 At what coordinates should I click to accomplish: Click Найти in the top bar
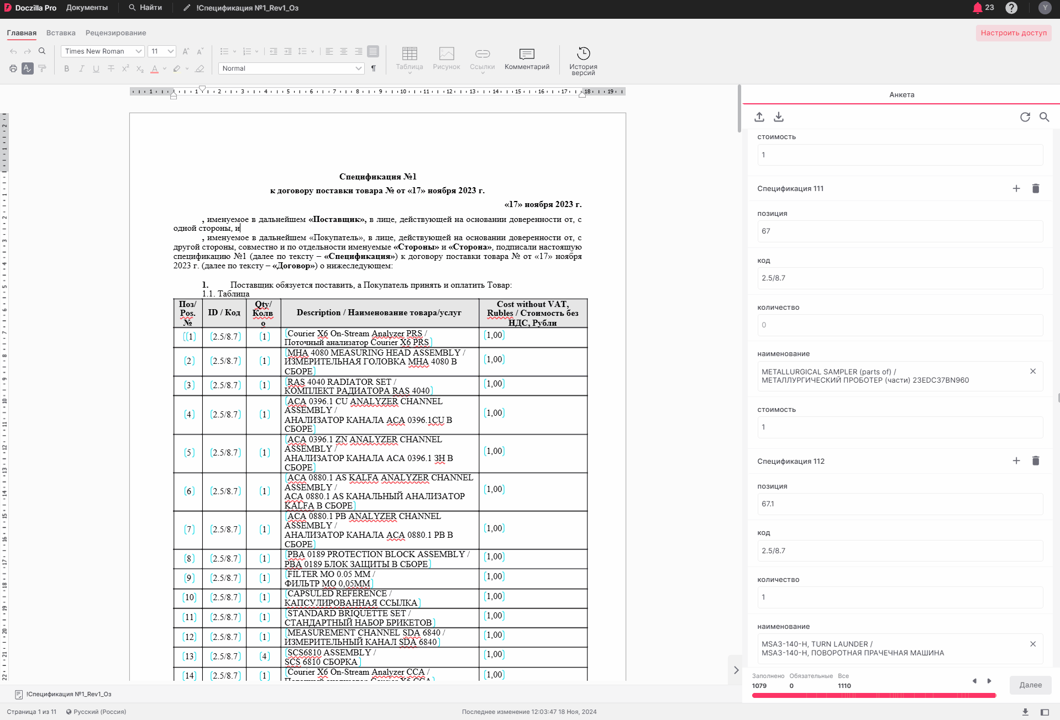(145, 8)
